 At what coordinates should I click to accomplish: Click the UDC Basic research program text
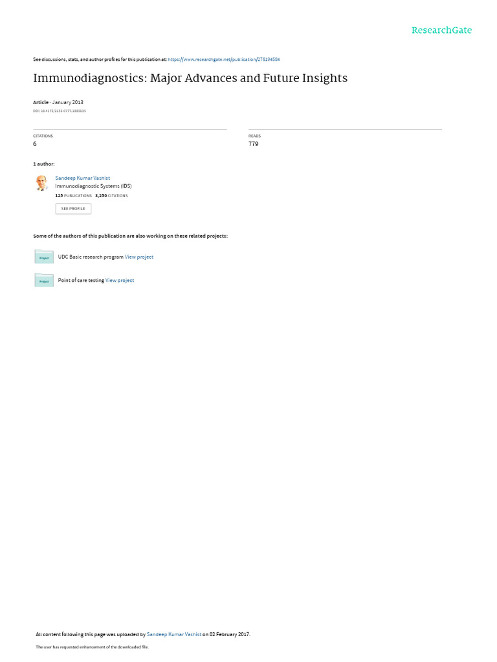click(x=91, y=257)
